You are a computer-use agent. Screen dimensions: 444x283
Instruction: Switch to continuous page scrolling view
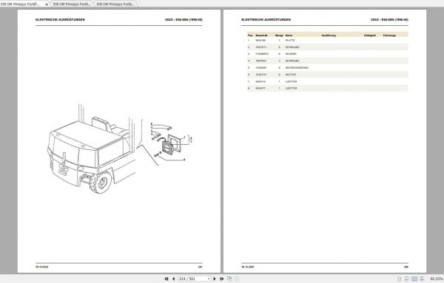(406, 279)
